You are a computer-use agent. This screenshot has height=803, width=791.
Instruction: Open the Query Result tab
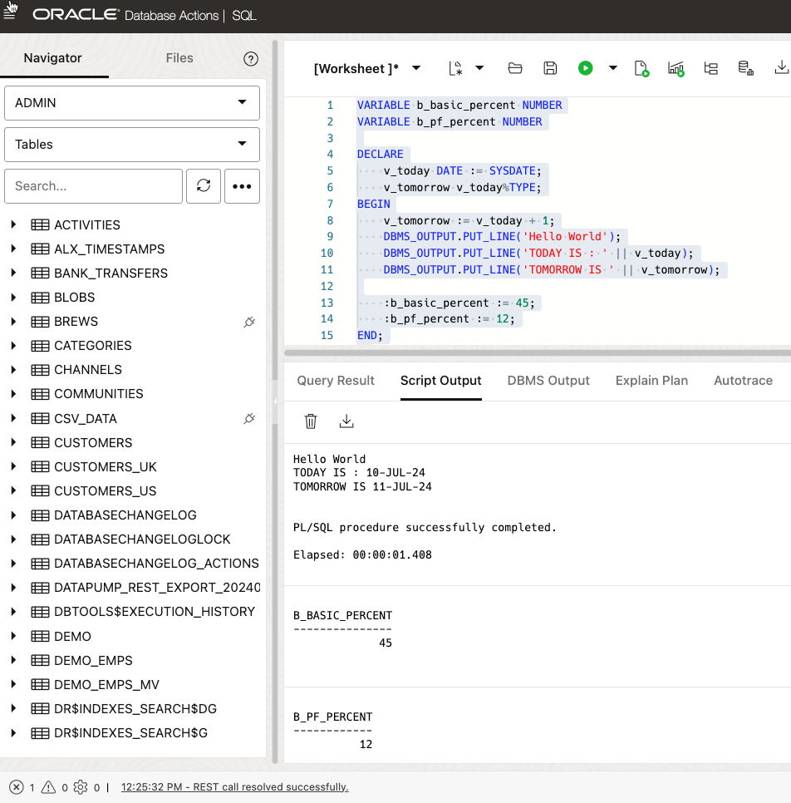(x=336, y=381)
